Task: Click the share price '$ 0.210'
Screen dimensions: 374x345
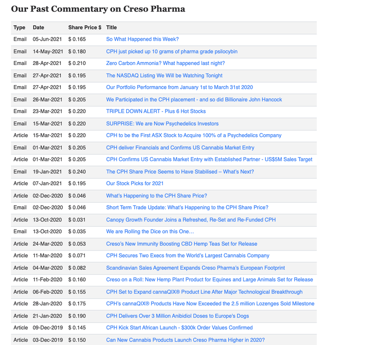Action: coord(77,63)
